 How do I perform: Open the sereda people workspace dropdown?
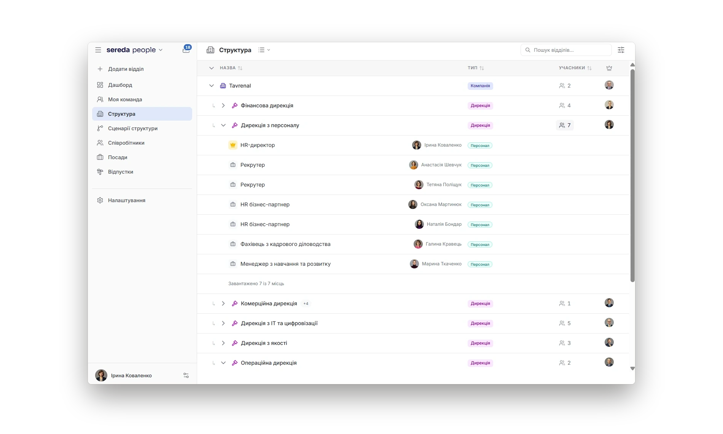coord(134,50)
